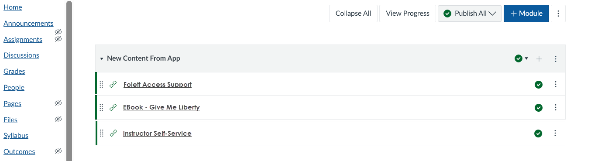Unpublish EBook - Give Me Liberty item
Image resolution: width=591 pixels, height=161 pixels.
(539, 108)
